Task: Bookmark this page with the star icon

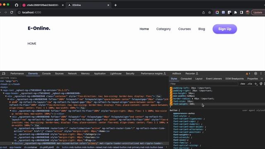Action: click(210, 12)
